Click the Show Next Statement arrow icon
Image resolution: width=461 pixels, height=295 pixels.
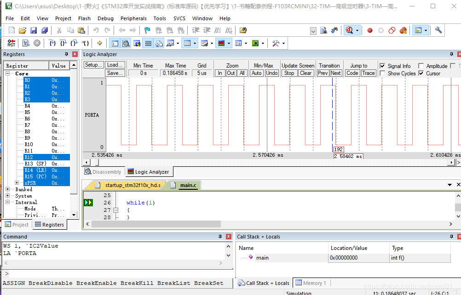pos(100,43)
